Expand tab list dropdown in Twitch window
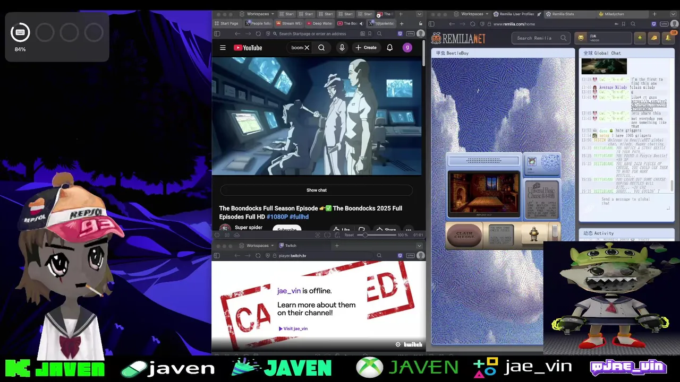 pyautogui.click(x=419, y=246)
